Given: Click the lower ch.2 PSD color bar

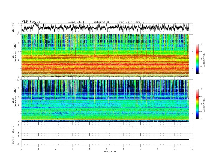Looking at the screenshot, I should [x=197, y=104].
